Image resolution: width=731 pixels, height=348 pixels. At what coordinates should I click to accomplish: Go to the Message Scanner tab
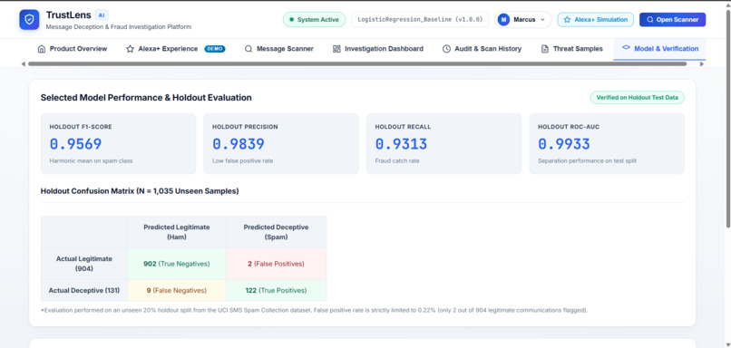279,48
